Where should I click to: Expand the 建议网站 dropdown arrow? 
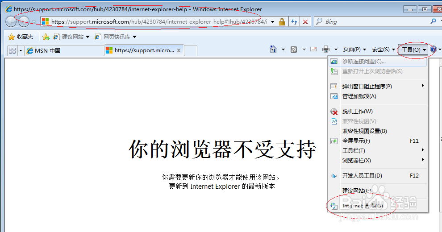coord(88,37)
